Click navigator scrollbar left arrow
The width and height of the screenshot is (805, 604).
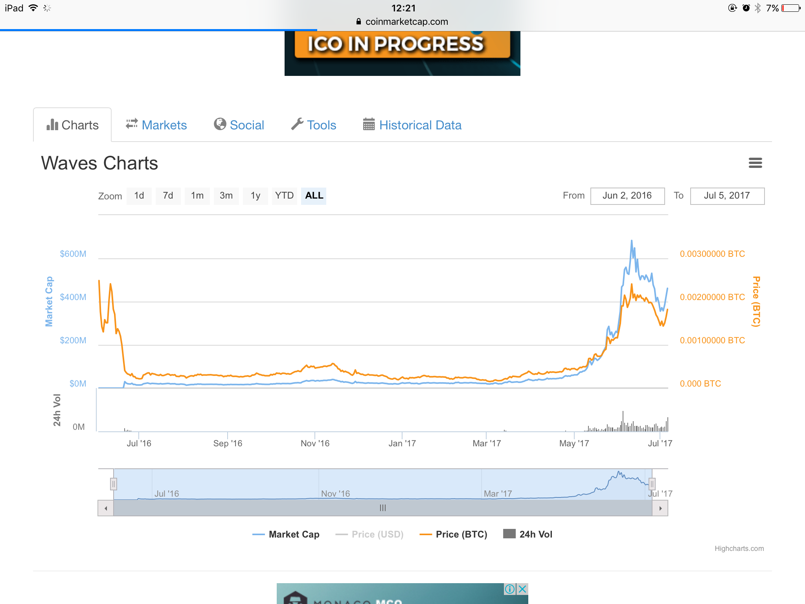coord(106,508)
